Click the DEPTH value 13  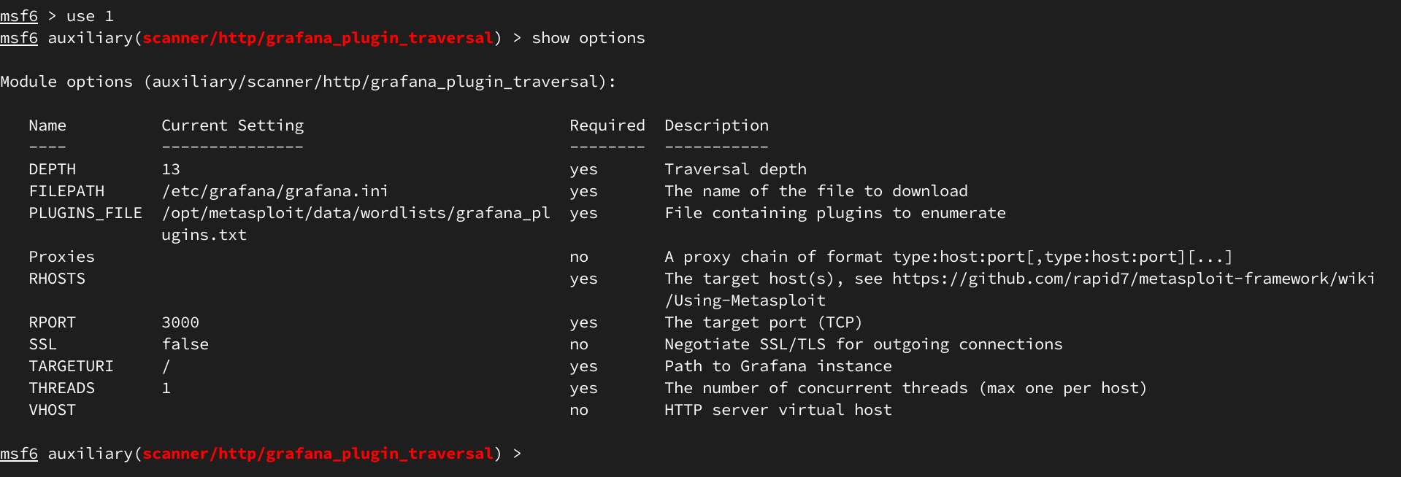(171, 169)
